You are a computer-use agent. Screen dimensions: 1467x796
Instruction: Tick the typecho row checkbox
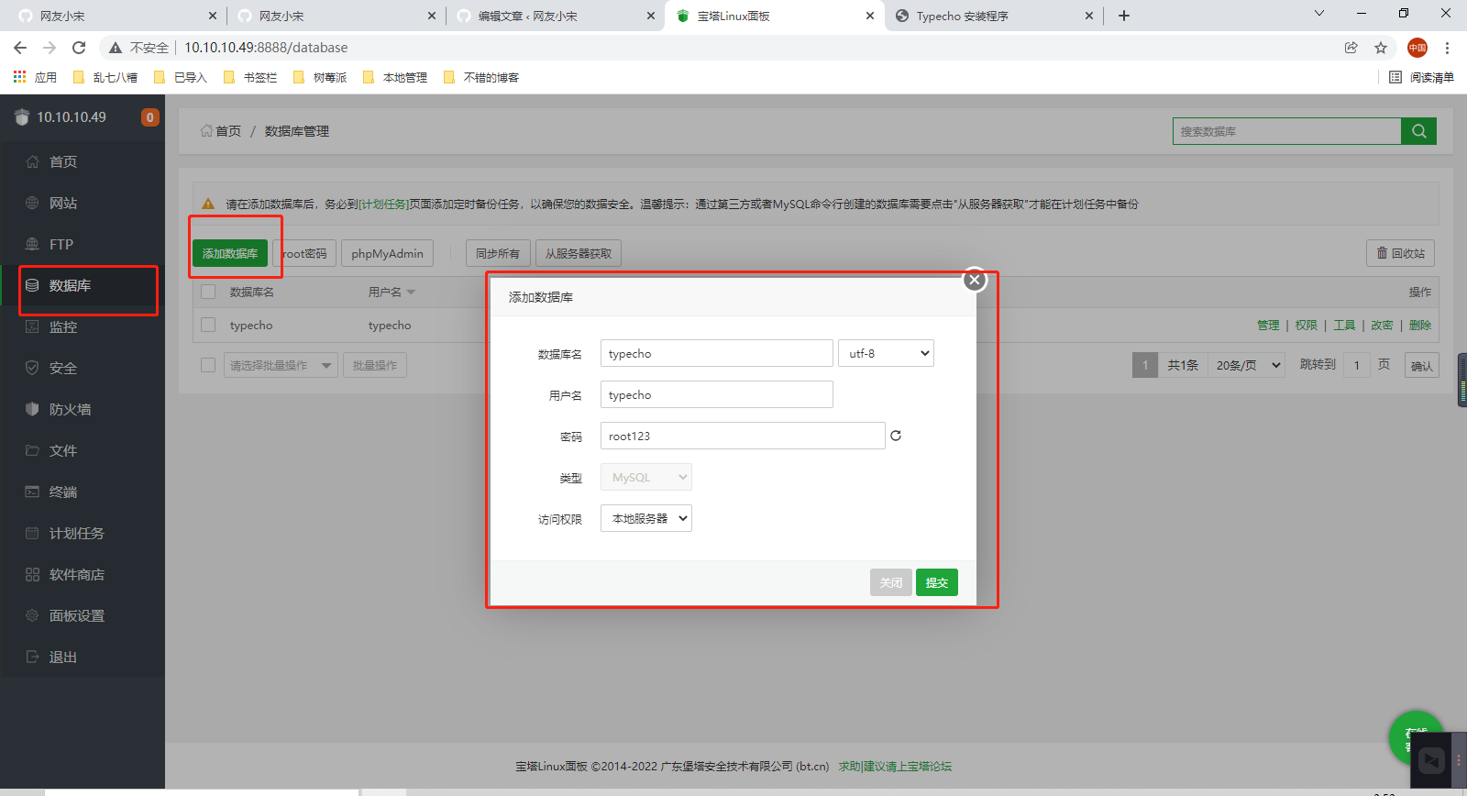[208, 325]
